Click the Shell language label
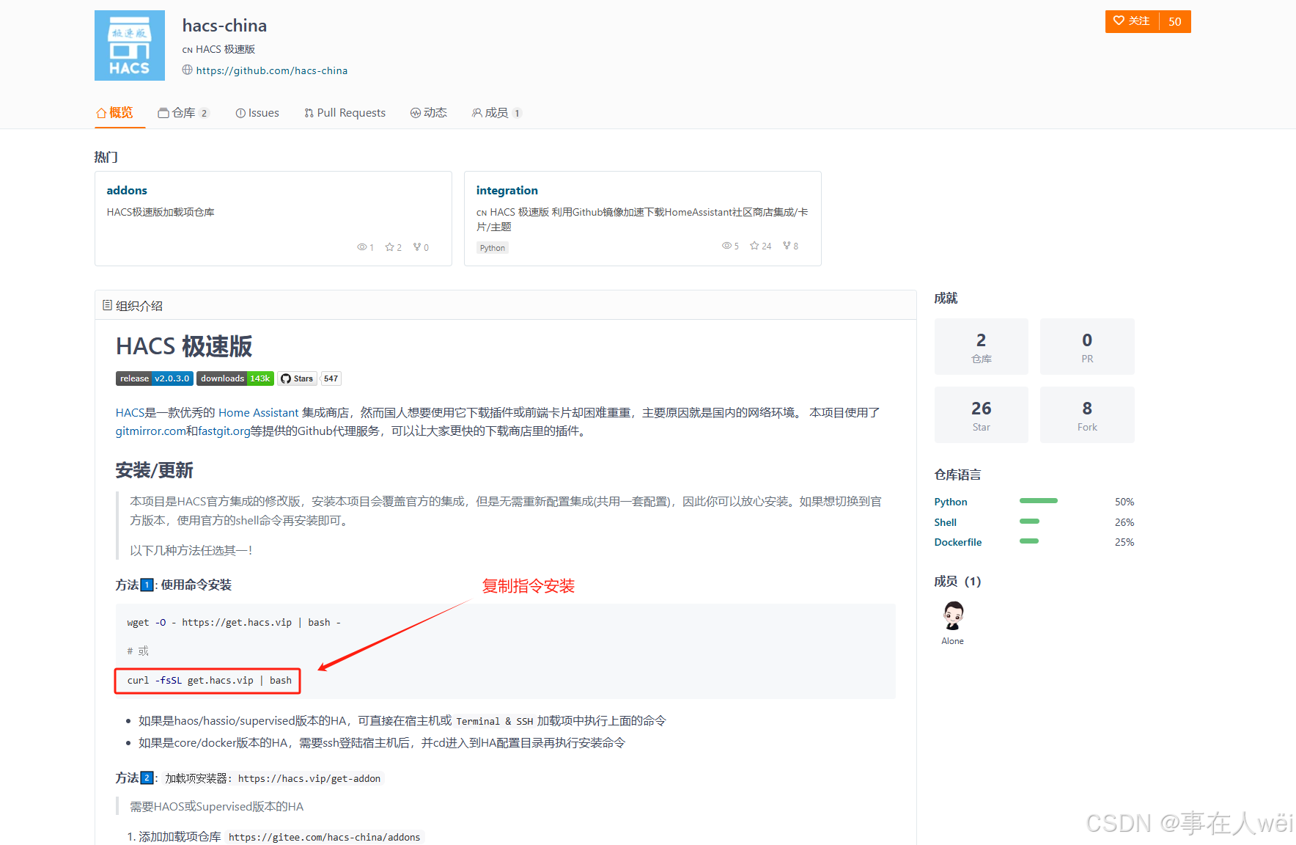The image size is (1296, 845). click(946, 522)
